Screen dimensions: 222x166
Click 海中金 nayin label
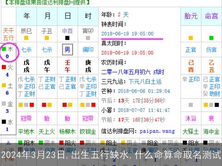pos(211,131)
